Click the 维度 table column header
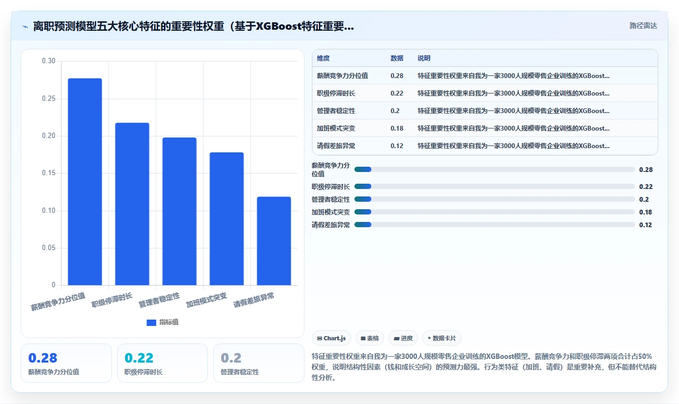The height and width of the screenshot is (404, 679). 323,58
